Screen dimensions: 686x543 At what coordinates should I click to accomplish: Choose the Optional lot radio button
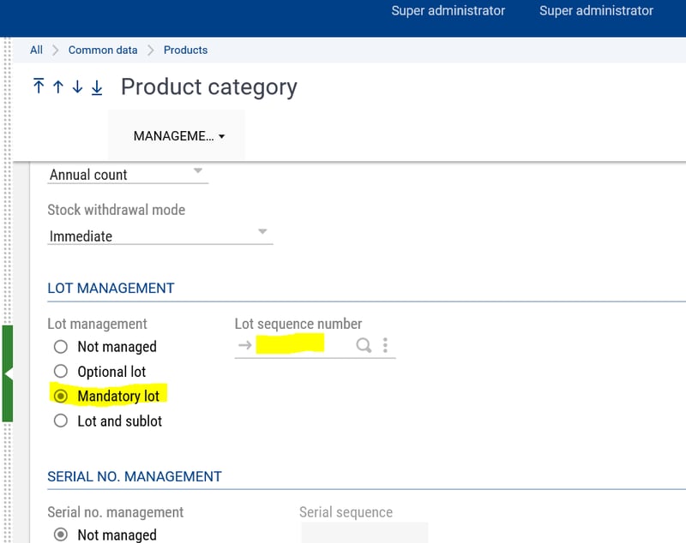pyautogui.click(x=60, y=372)
